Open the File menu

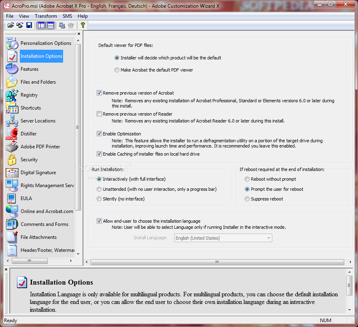pos(10,16)
